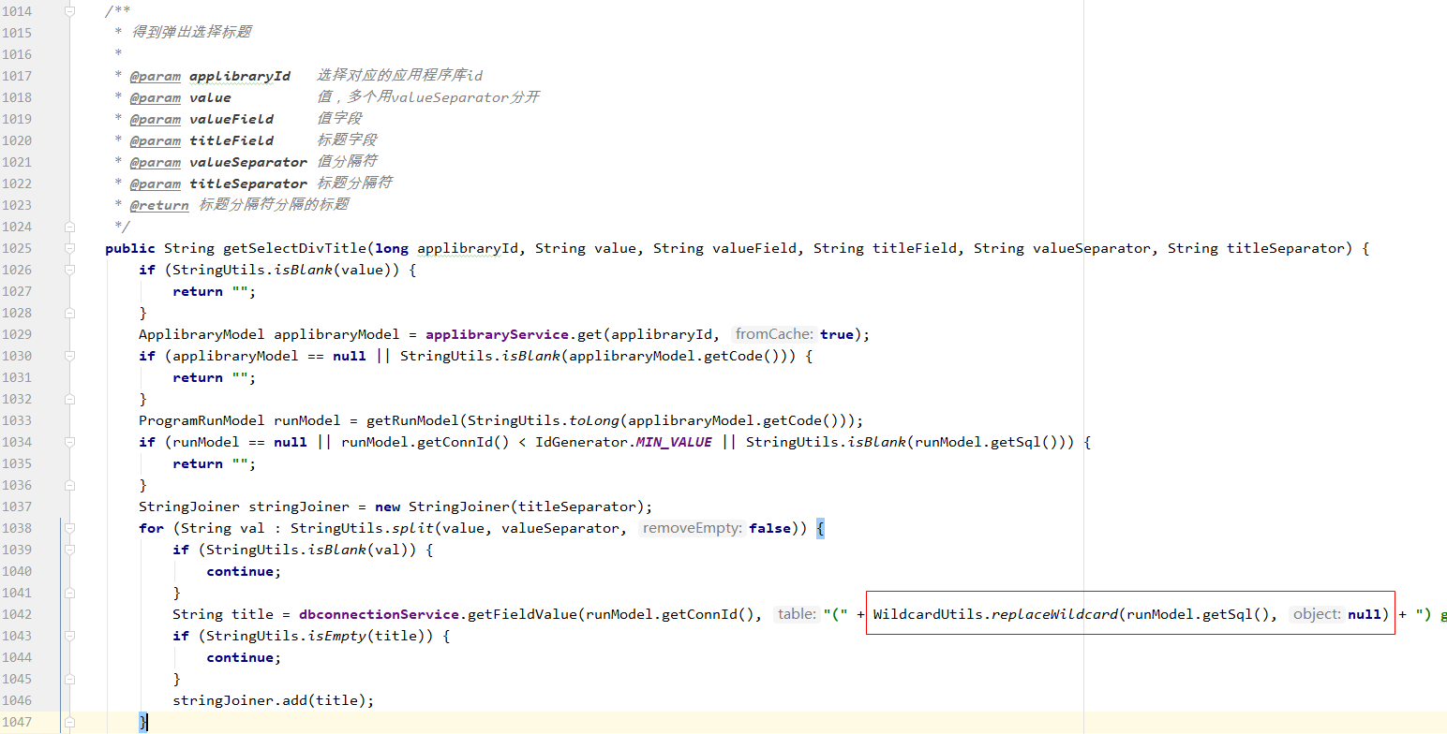Click the fromCache: parameter hint
Image resolution: width=1447 pixels, height=734 pixels.
775,334
